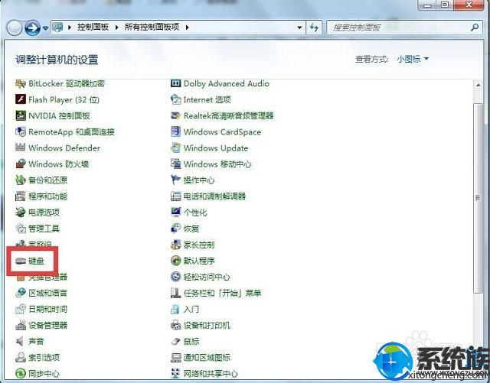Click the 索引选项 icon
490x383 pixels.
(21, 358)
